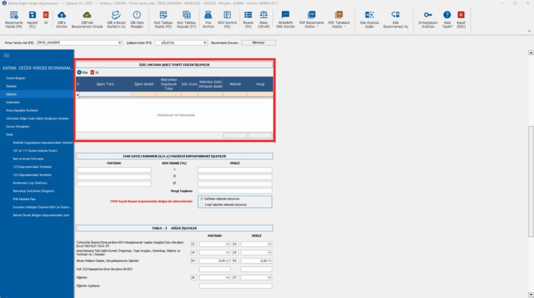The width and height of the screenshot is (534, 298).
Task: Open ellipsis on field 24 matrah
Action: 227,253
